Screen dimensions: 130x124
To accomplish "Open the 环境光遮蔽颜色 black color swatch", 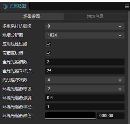I will [70, 116].
